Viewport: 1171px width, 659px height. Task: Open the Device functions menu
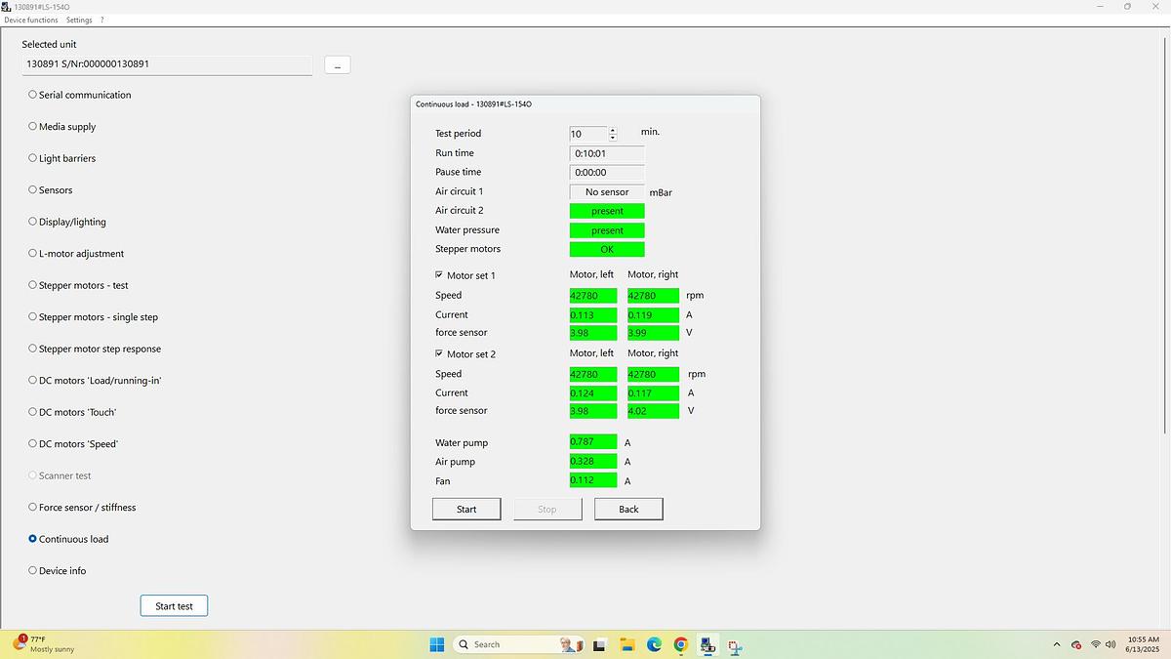coord(31,20)
